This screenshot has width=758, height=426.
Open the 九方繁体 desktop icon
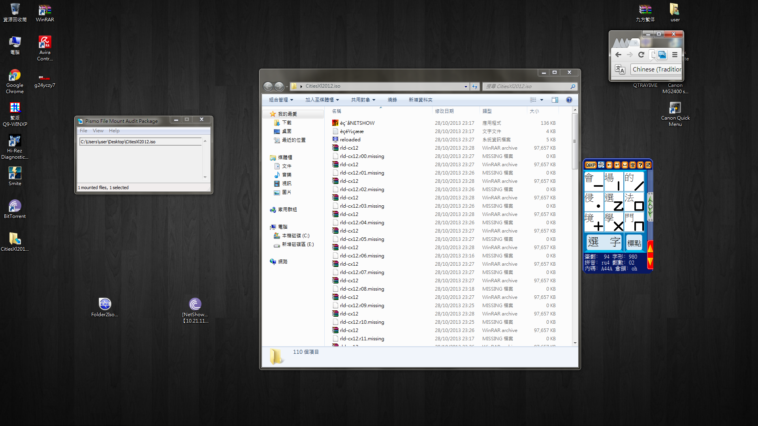pyautogui.click(x=645, y=13)
